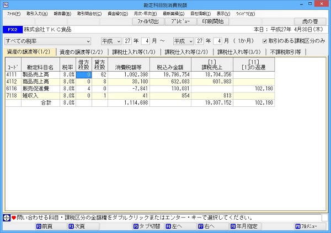Select the 商品売上高 row name cell
Screen dimensions: 331x233
point(40,82)
